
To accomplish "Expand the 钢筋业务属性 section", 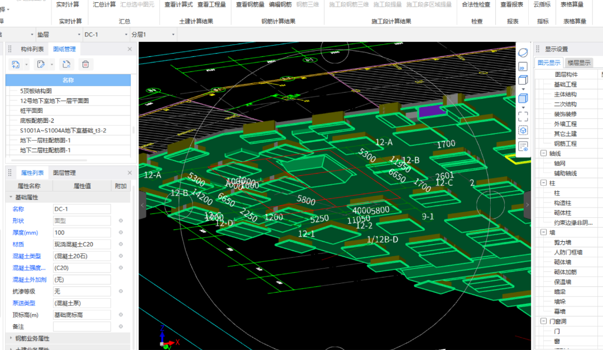I will [x=11, y=338].
